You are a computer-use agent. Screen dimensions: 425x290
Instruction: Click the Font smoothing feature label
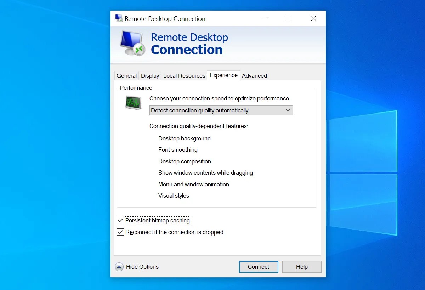tap(178, 150)
